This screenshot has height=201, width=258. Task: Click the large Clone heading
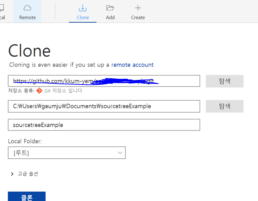click(x=29, y=51)
